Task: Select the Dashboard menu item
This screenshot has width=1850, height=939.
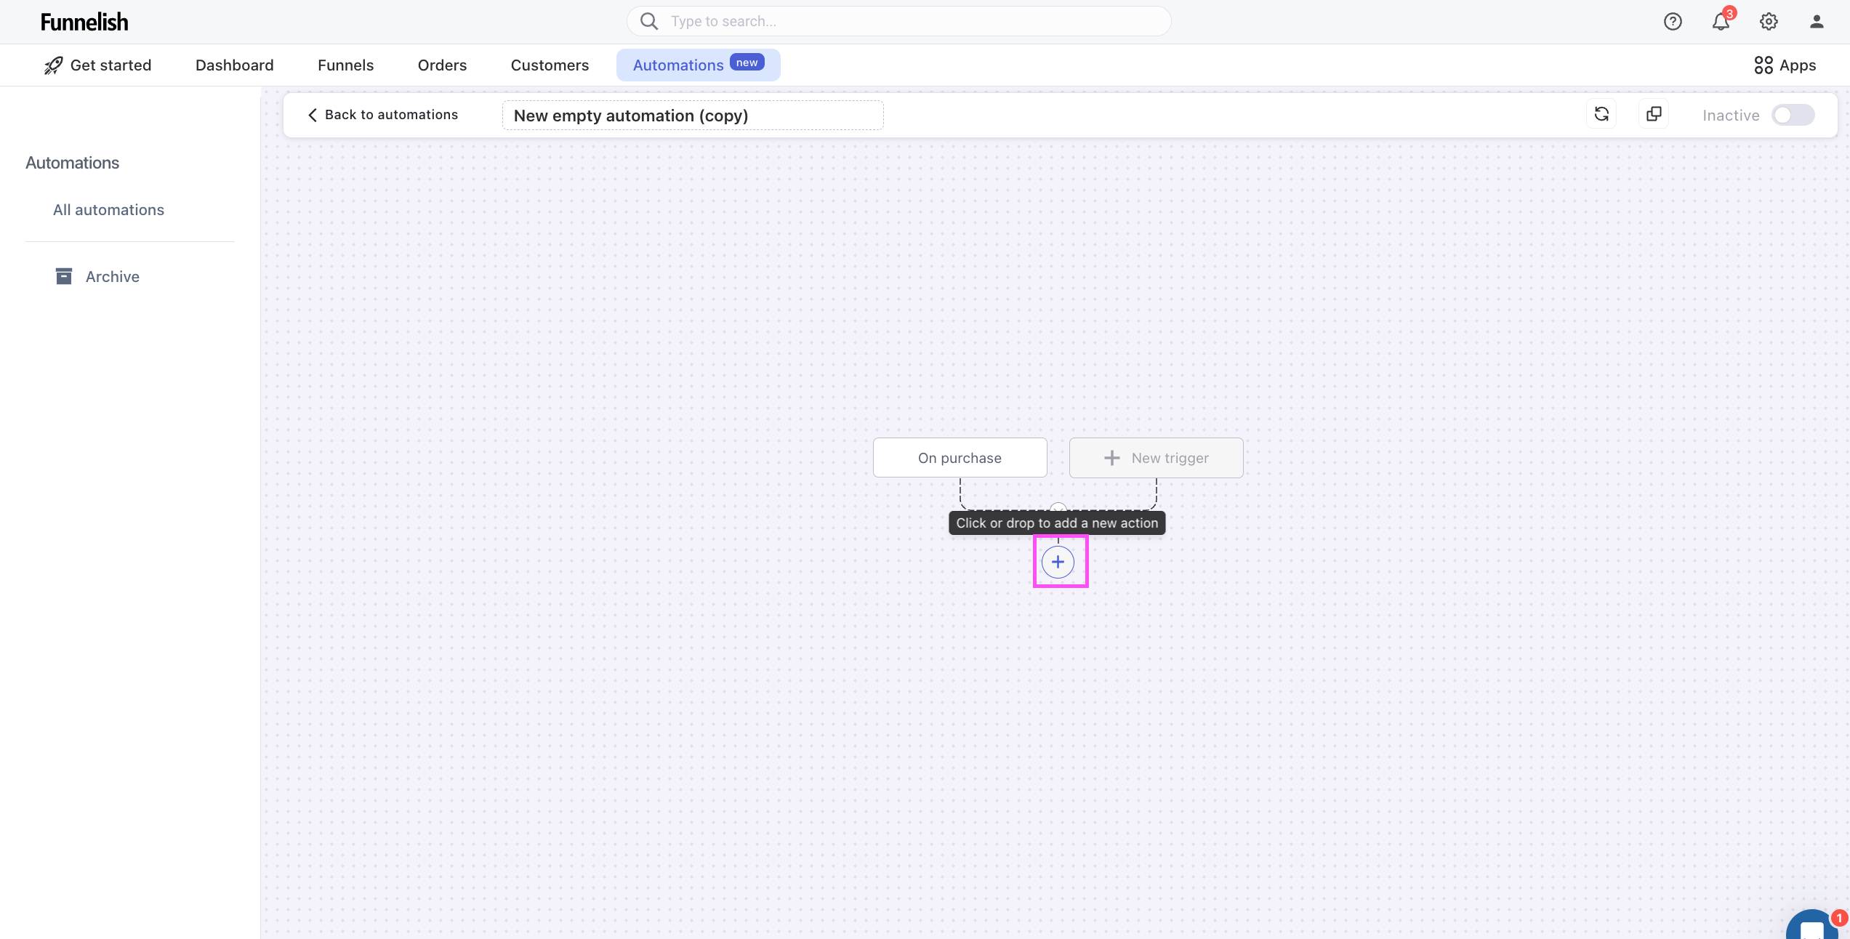Action: [x=234, y=65]
